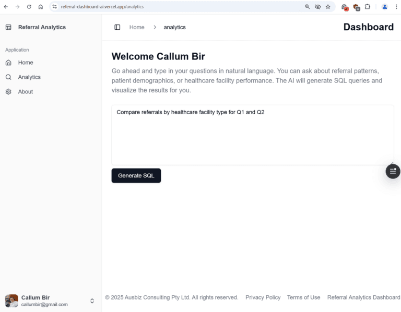Click the browser Extensions puzzle icon
Viewport: 401px width, 312px height.
pos(368,7)
